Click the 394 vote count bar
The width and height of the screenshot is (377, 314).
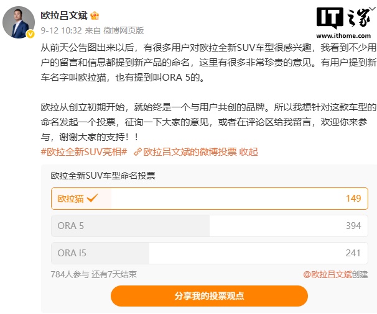(353, 226)
